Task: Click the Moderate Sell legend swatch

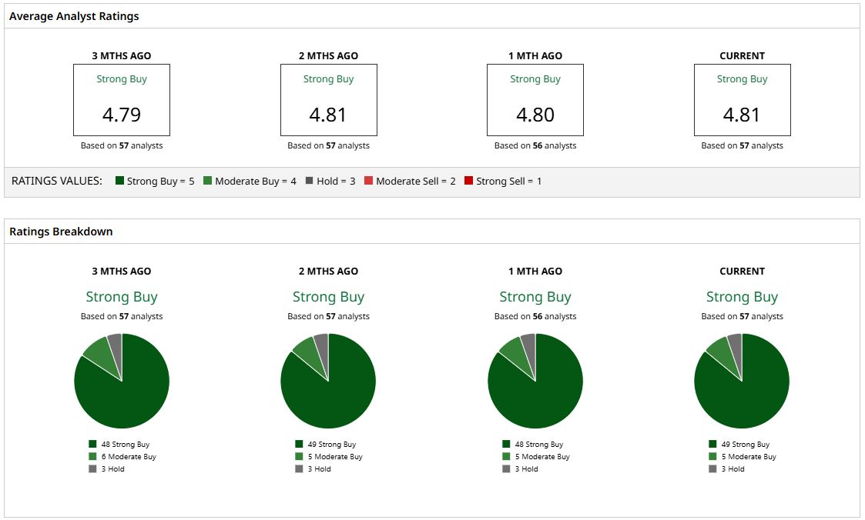Action: (x=368, y=181)
